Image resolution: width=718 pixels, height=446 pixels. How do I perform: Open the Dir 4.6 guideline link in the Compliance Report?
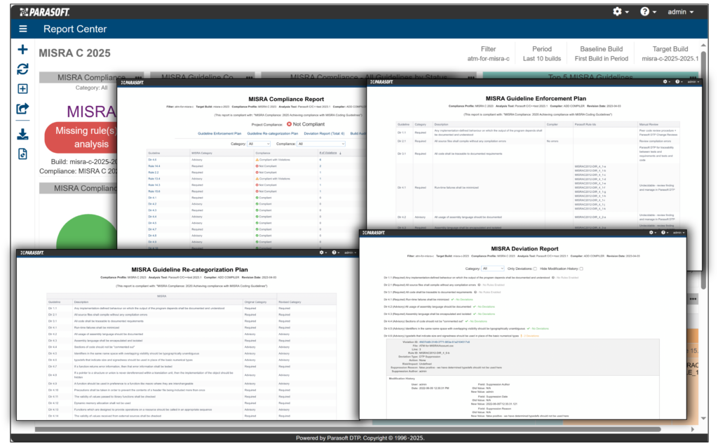[x=152, y=160]
